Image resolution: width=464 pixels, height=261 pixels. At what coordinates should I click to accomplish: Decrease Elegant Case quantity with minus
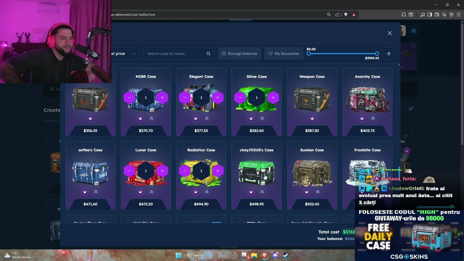coord(185,98)
